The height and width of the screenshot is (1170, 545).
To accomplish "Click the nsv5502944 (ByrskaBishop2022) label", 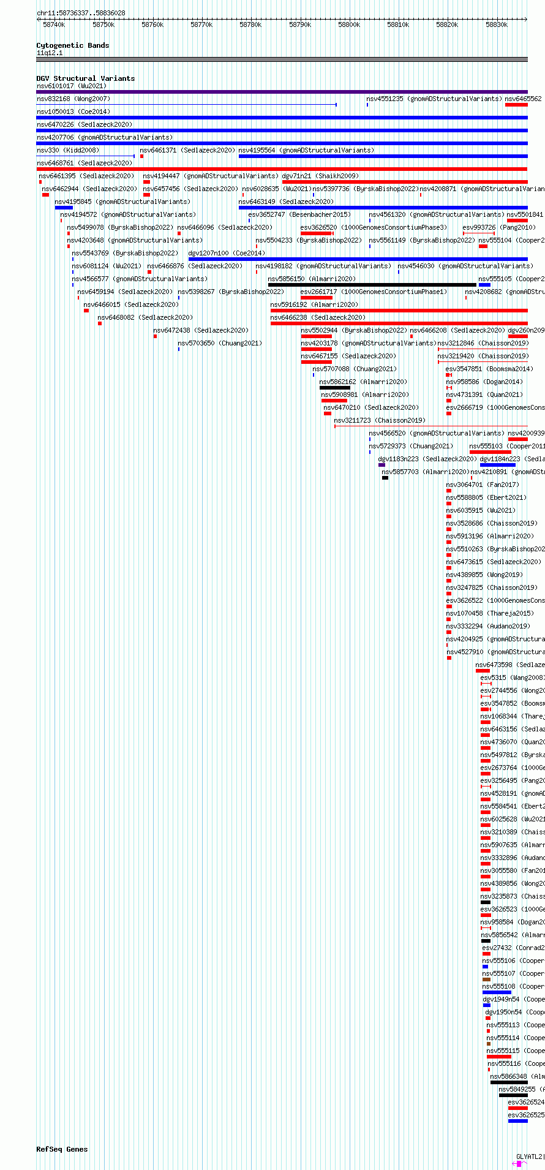I will pos(353,330).
